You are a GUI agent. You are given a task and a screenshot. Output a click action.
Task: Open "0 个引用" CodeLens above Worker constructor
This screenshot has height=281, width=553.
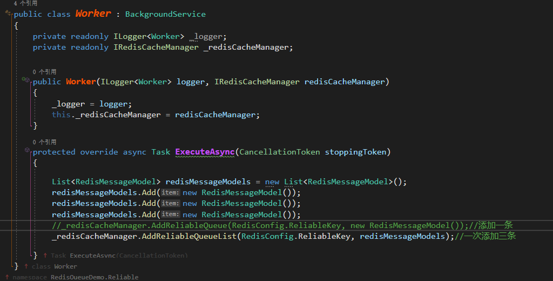44,72
